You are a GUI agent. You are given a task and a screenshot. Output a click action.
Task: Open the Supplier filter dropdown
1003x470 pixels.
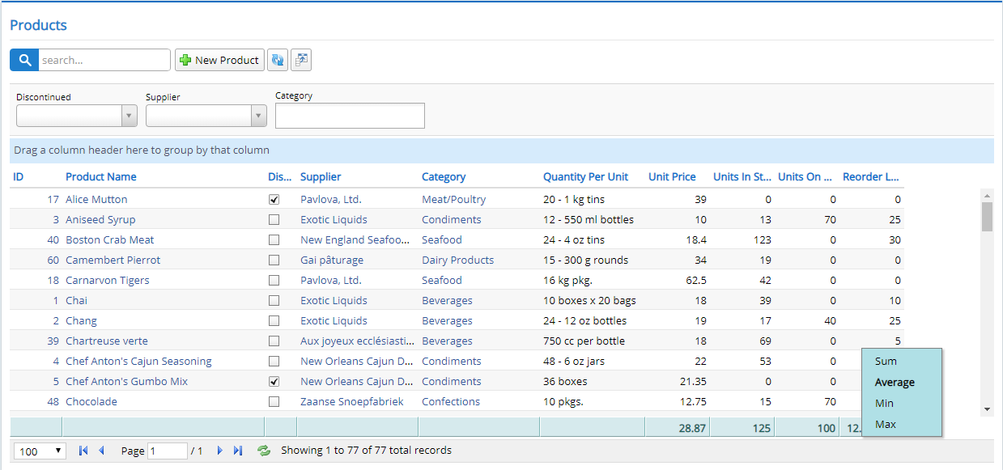click(258, 115)
